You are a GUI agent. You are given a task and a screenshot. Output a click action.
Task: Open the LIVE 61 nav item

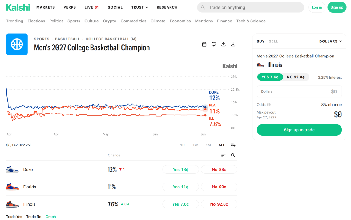pyautogui.click(x=91, y=7)
